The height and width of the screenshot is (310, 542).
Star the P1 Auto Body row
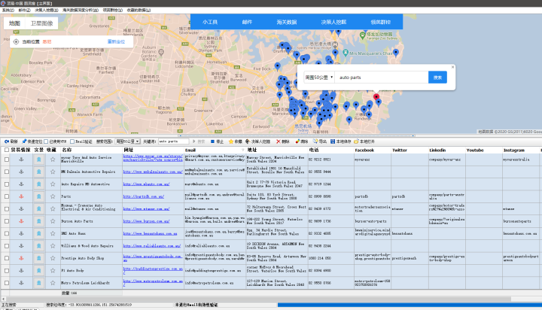click(53, 270)
